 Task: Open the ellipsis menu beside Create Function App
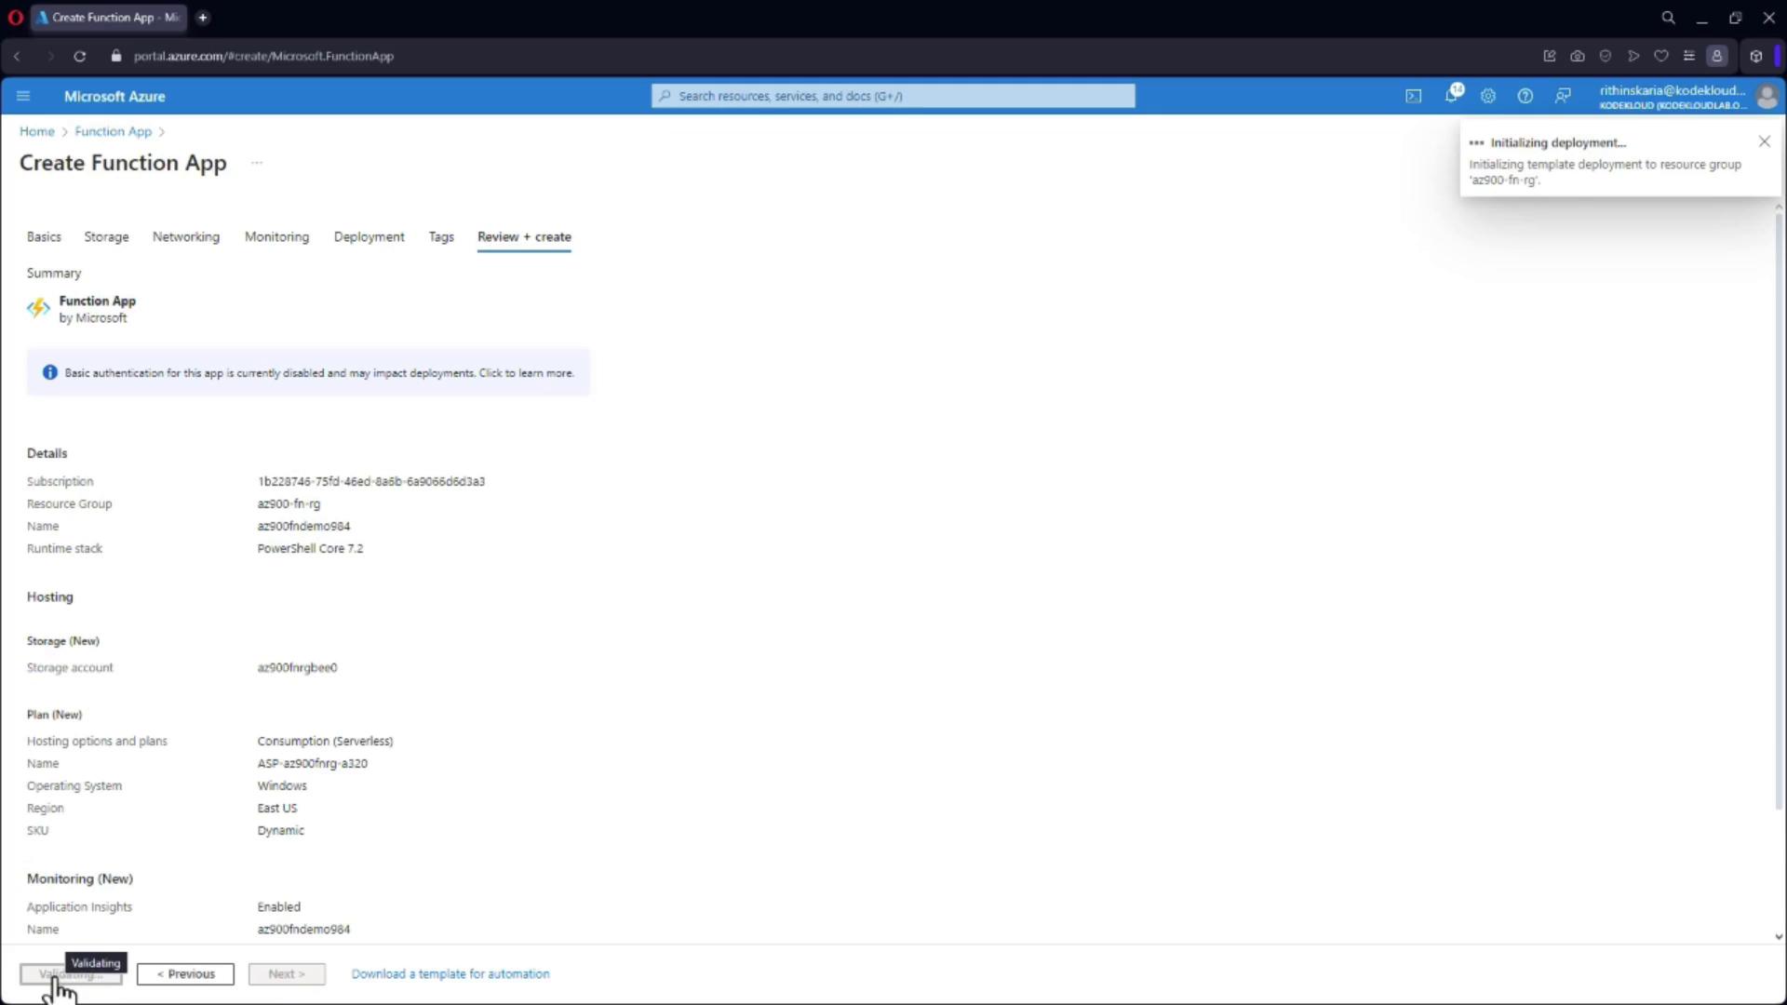coord(257,163)
